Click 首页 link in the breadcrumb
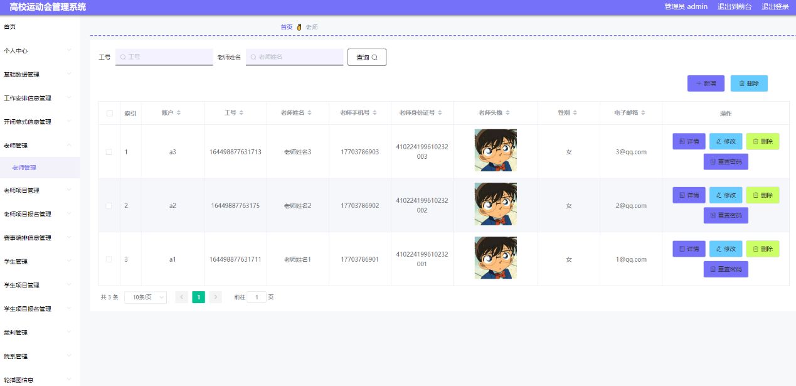The height and width of the screenshot is (386, 796). point(287,27)
